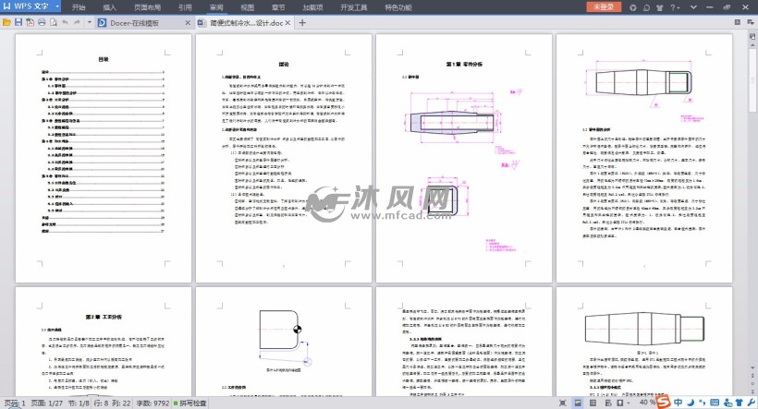Click the 页面: 1/27 status bar entry
The width and height of the screenshot is (758, 409).
coord(46,403)
